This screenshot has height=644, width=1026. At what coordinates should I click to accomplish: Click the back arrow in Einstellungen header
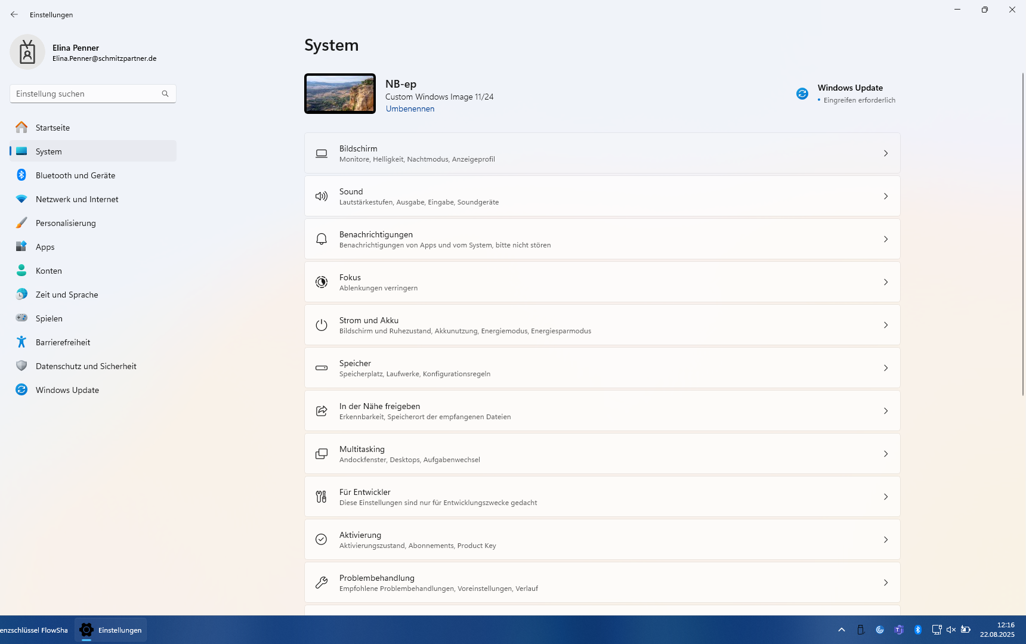click(14, 14)
